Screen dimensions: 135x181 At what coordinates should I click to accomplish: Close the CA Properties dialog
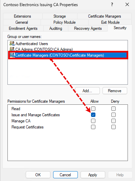pos(127,5)
